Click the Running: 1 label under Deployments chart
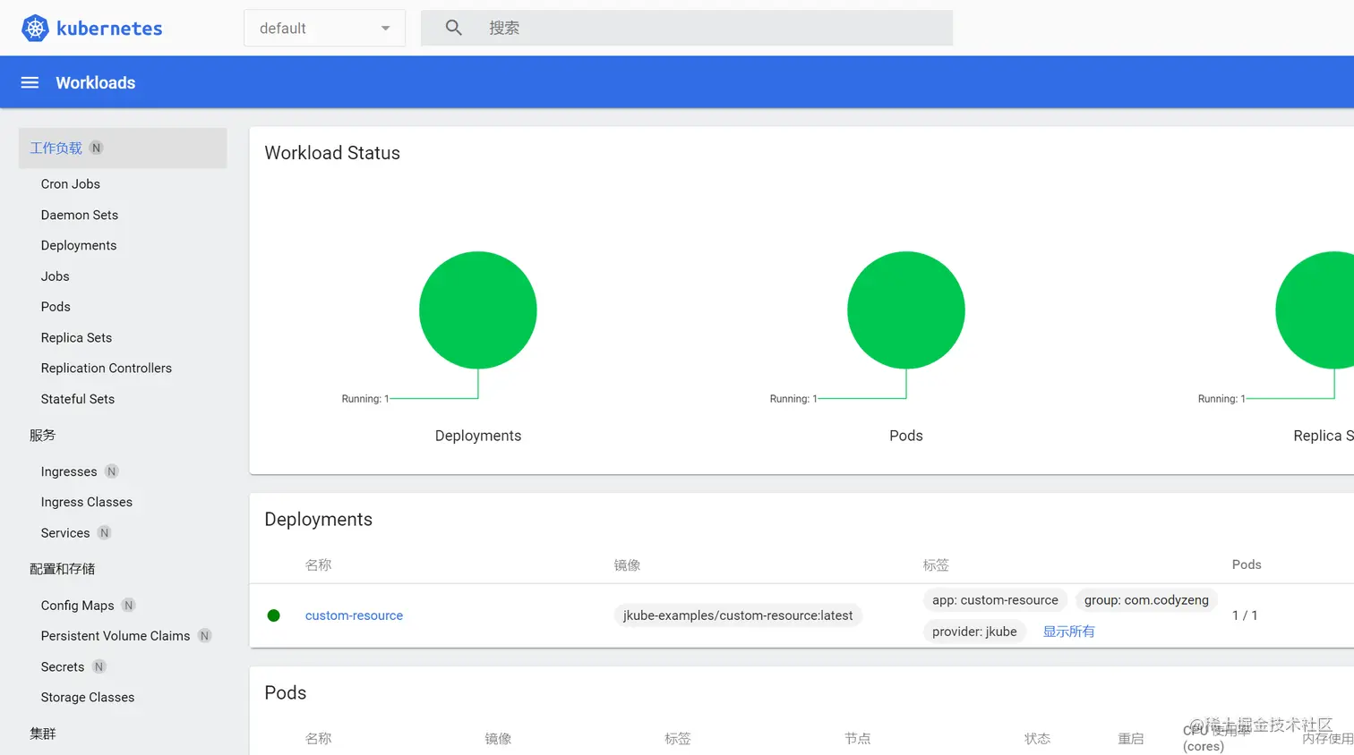 (365, 399)
